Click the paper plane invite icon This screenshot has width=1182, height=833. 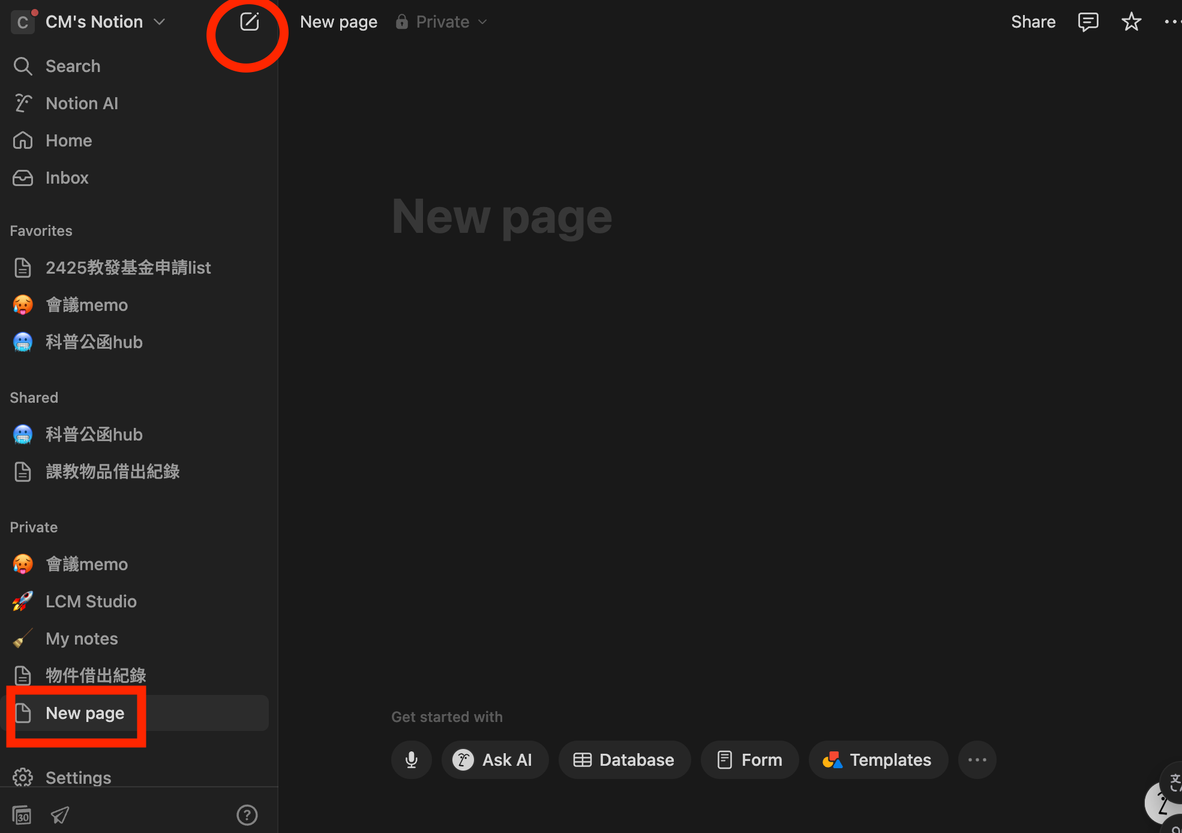pyautogui.click(x=60, y=815)
